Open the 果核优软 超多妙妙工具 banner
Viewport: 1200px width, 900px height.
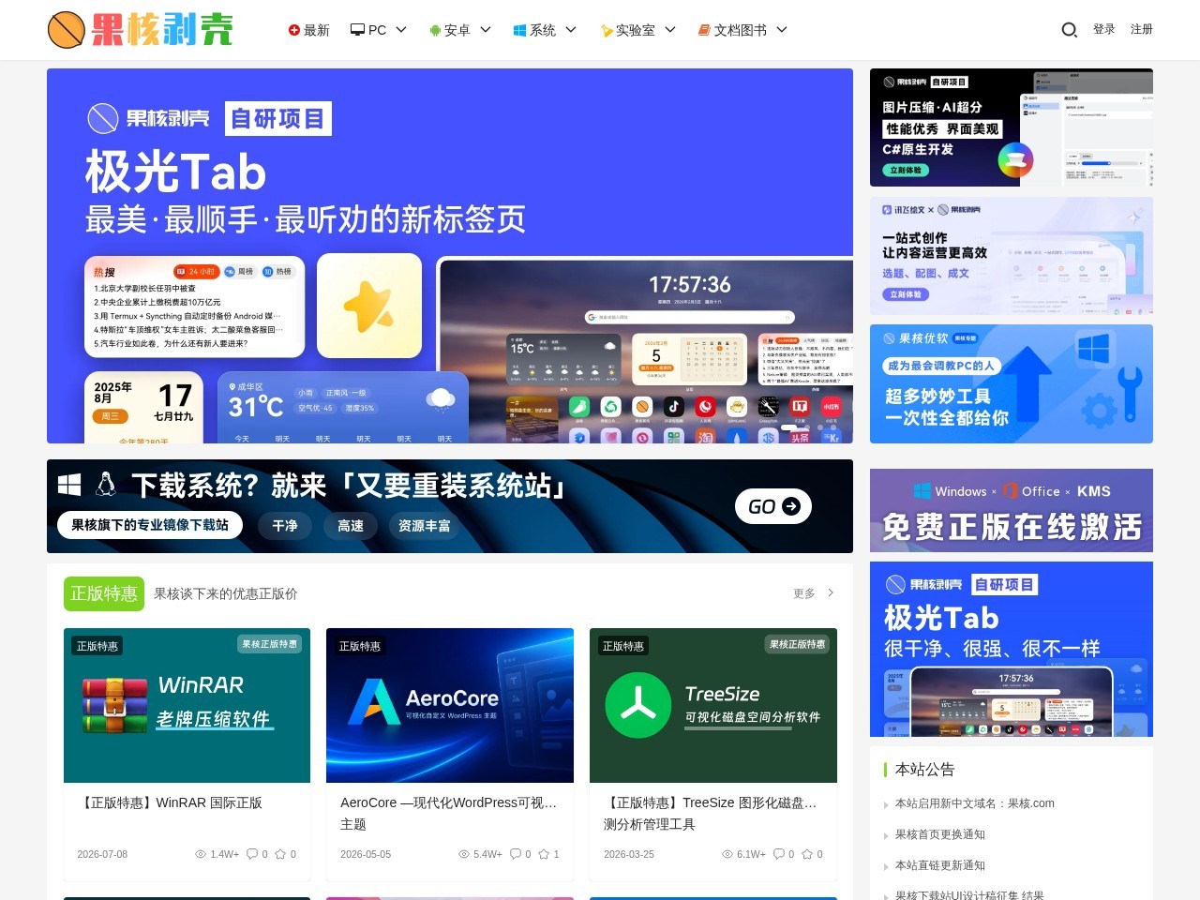(1012, 383)
